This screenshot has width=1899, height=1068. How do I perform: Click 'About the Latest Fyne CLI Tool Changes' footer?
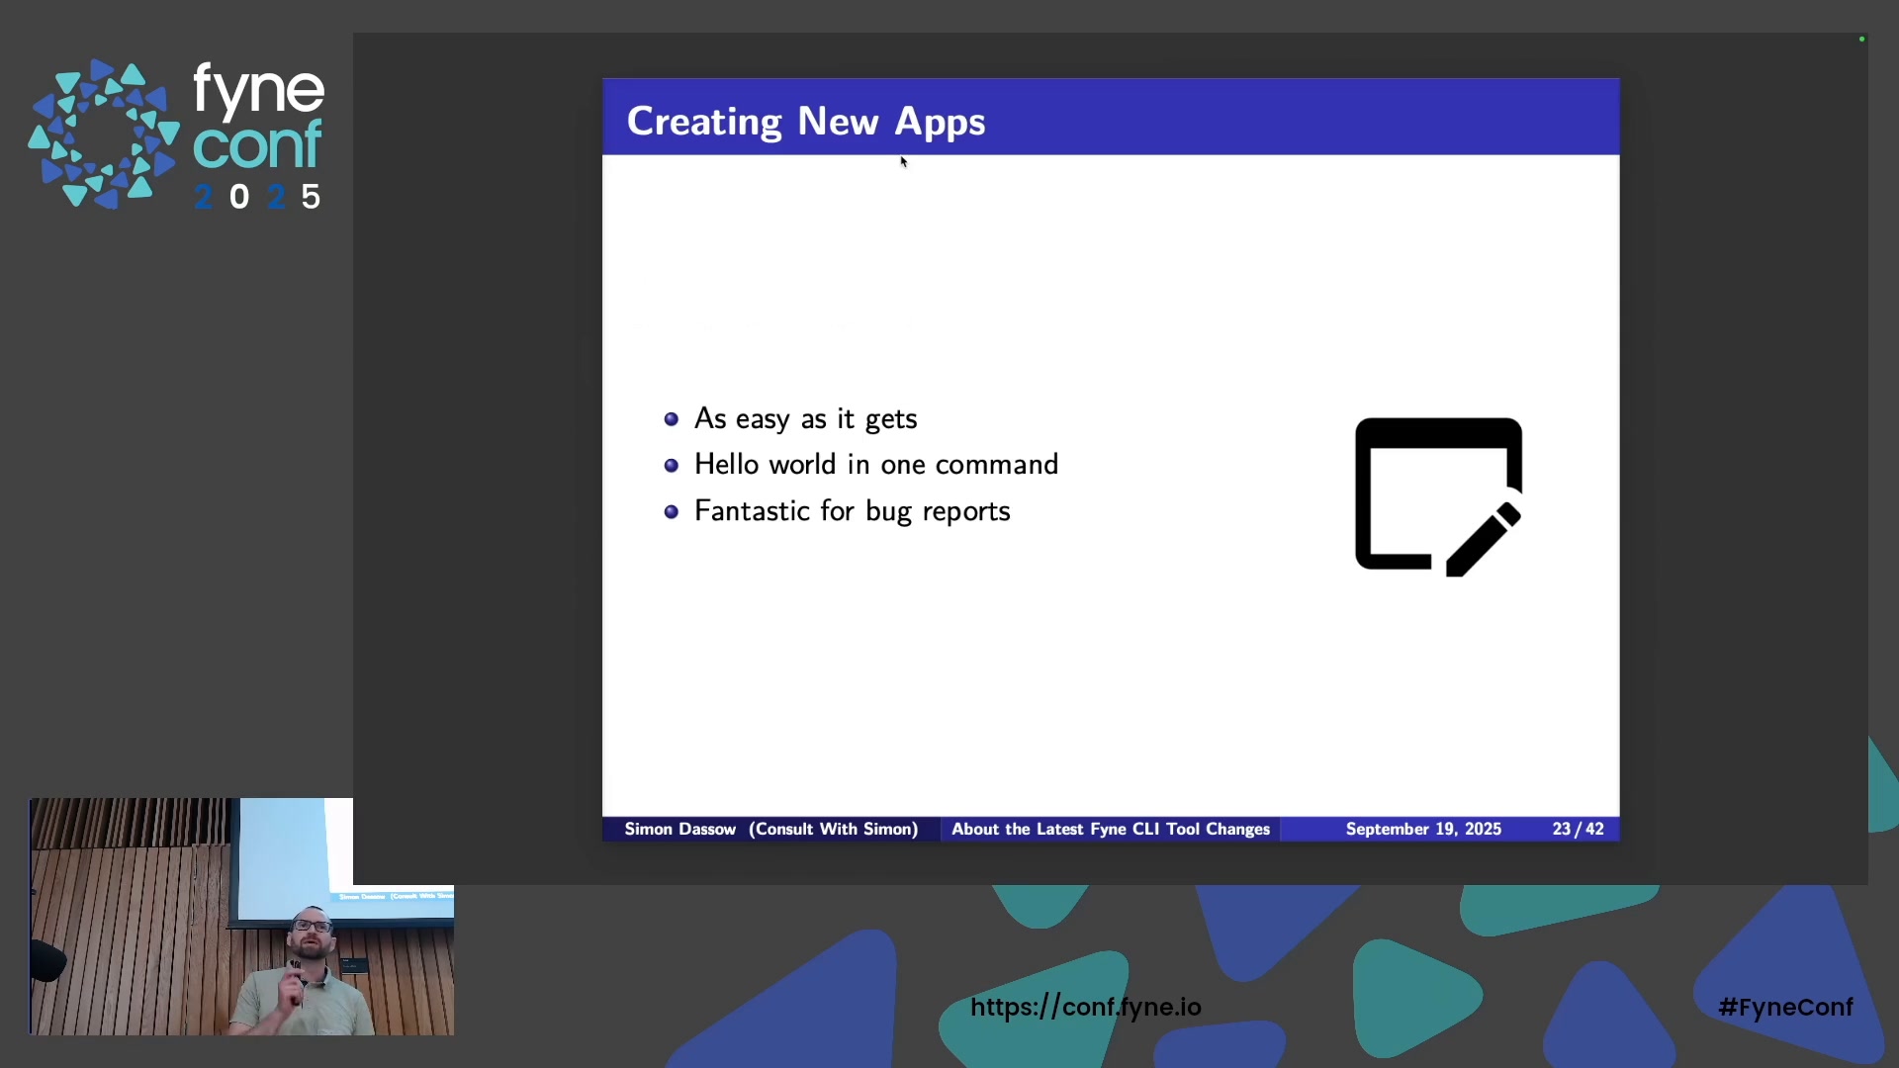tap(1110, 829)
